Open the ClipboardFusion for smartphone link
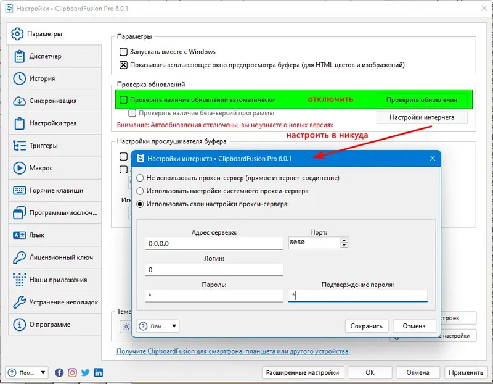 (233, 351)
